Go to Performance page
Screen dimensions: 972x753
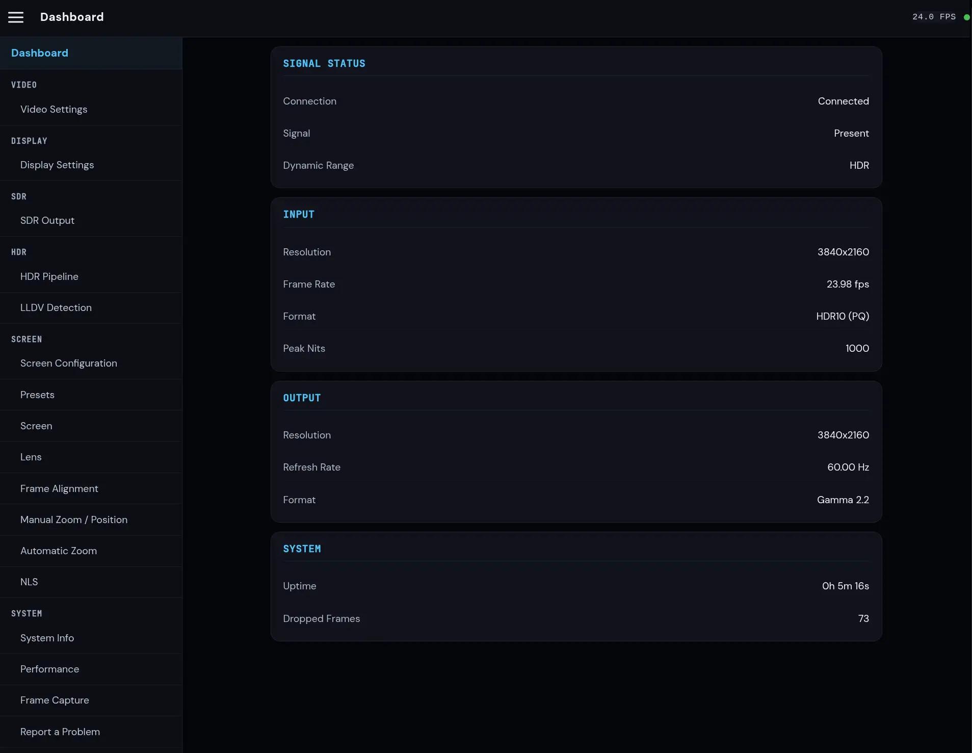tap(91, 669)
